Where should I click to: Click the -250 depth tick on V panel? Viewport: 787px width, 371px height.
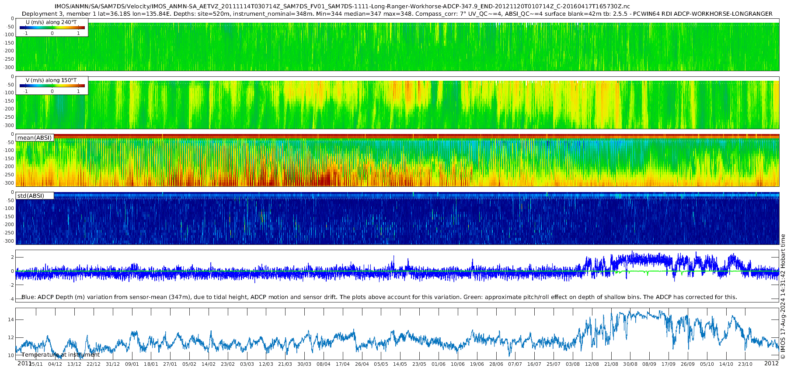pyautogui.click(x=9, y=117)
